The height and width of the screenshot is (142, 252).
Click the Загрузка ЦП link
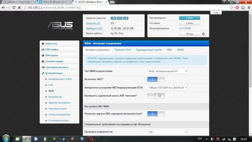click(x=93, y=23)
